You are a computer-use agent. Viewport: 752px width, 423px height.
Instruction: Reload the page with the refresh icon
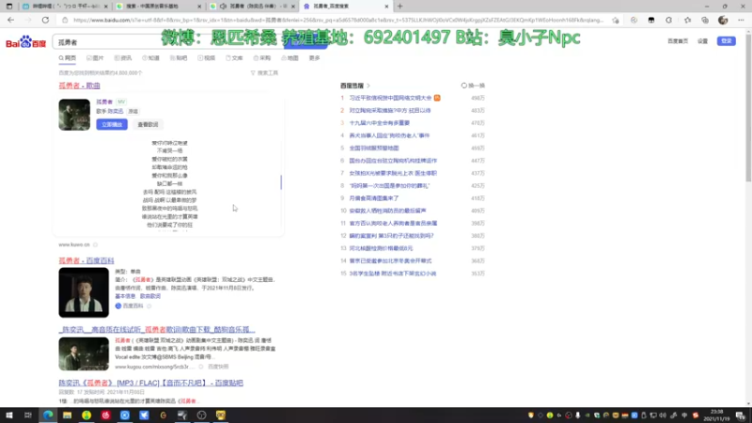pos(45,20)
